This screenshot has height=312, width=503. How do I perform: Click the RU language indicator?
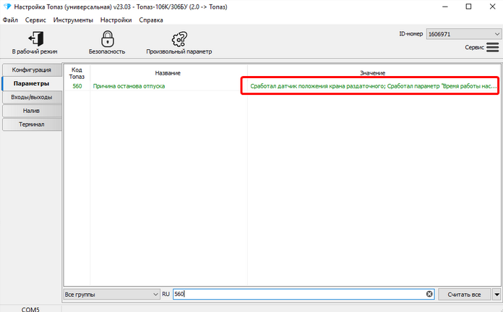click(165, 294)
